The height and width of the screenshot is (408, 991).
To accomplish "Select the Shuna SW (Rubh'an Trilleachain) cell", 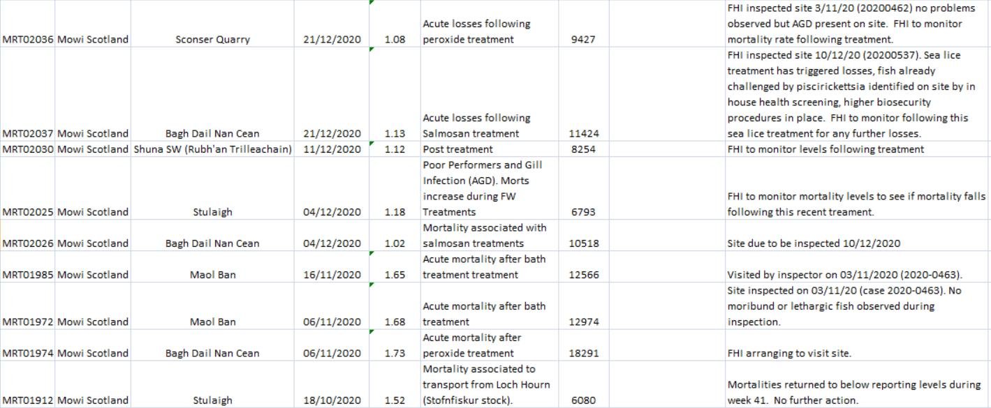I will pos(212,149).
